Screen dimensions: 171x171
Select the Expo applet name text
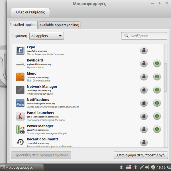click(31, 47)
